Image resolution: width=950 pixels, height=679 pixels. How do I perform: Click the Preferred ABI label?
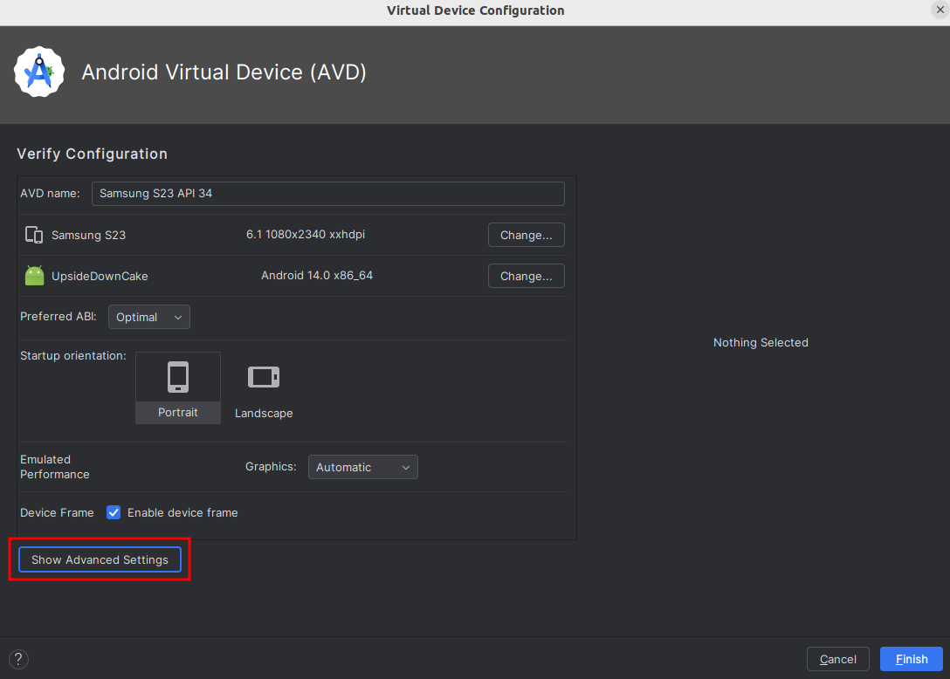(x=59, y=316)
